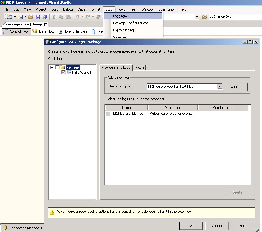Click the Connection Managers label
The height and width of the screenshot is (232, 262).
coord(25,228)
